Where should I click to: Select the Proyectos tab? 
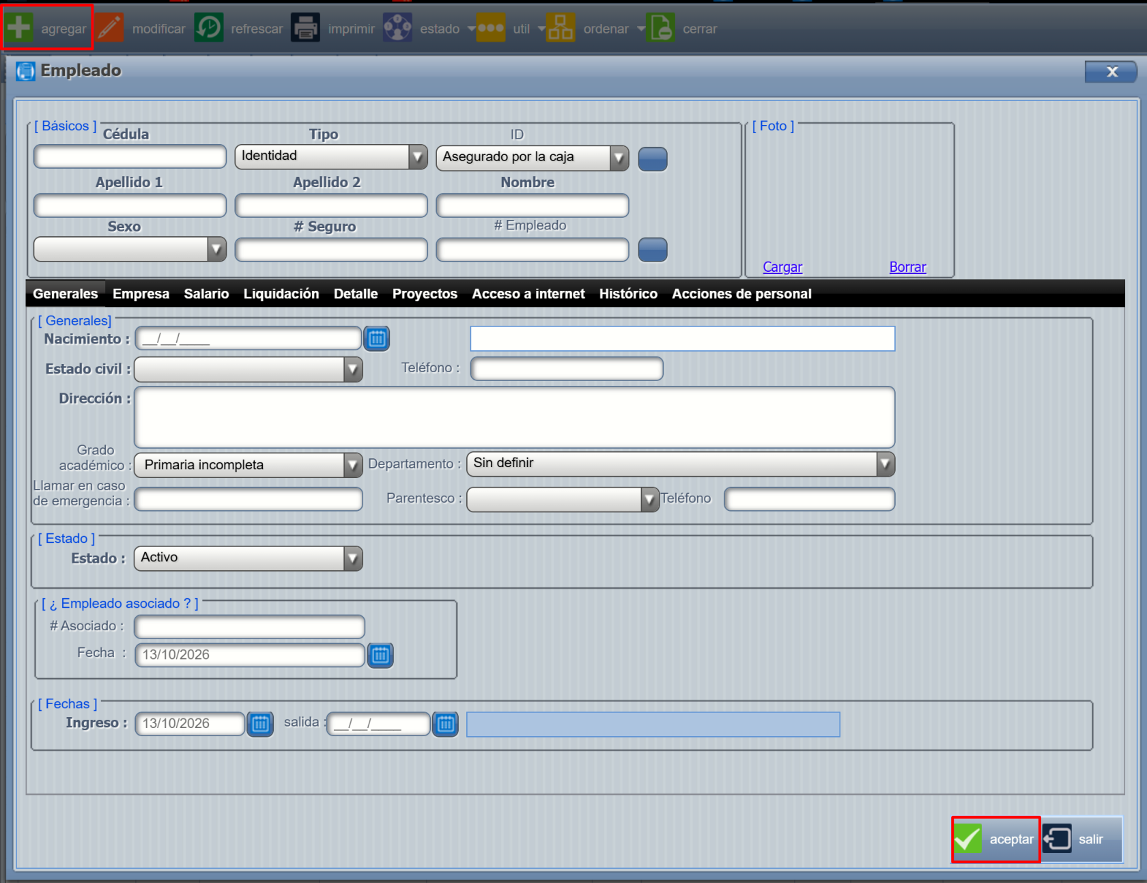425,294
